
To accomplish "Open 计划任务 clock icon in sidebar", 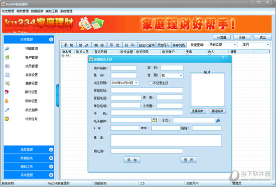I will (7, 119).
